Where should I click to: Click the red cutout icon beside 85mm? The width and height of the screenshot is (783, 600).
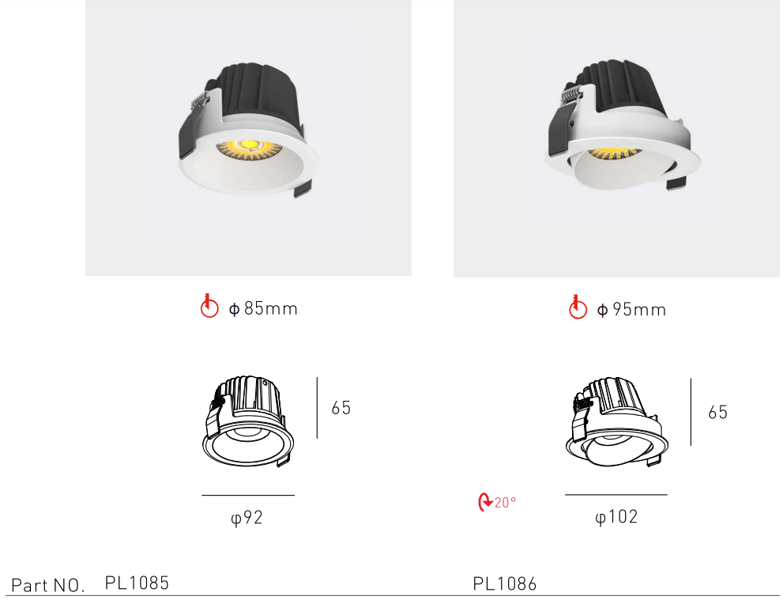(x=209, y=306)
